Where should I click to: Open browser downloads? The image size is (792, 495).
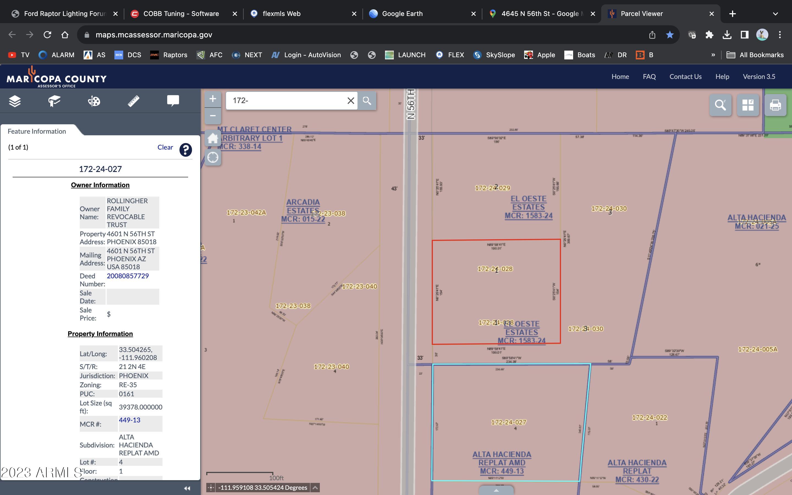[727, 35]
